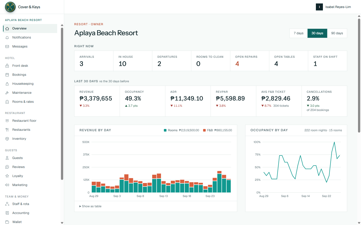This screenshot has height=225, width=361.
Task: Select the Housekeeping icon in sidebar
Action: click(x=7, y=84)
